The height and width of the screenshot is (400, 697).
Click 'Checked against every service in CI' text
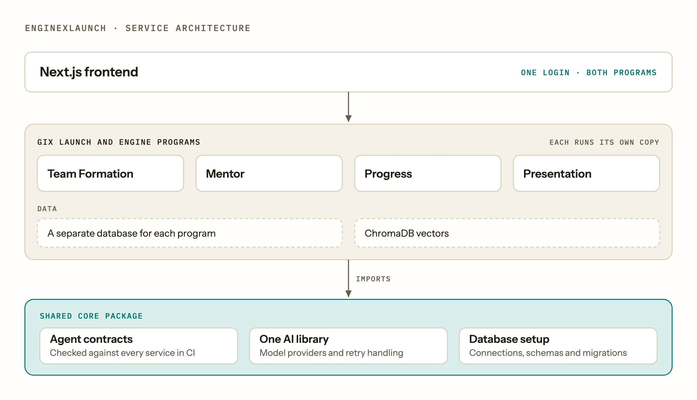(122, 353)
